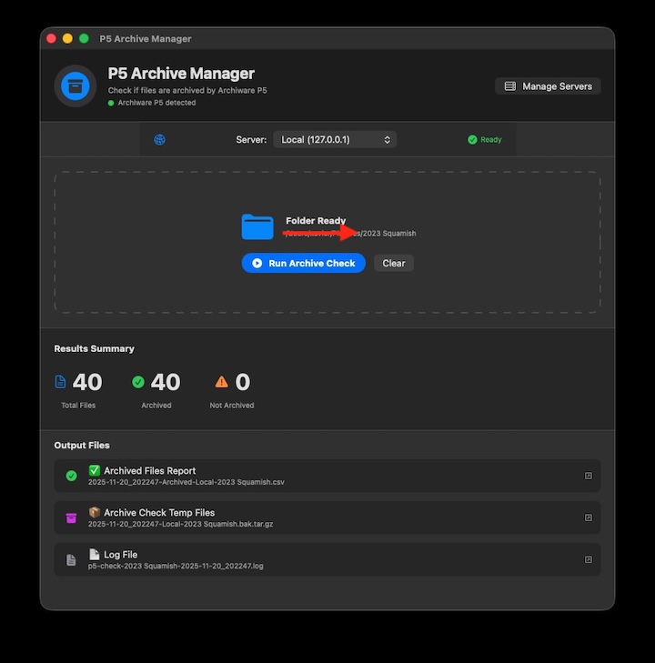Click the pink archive box icon

point(71,518)
